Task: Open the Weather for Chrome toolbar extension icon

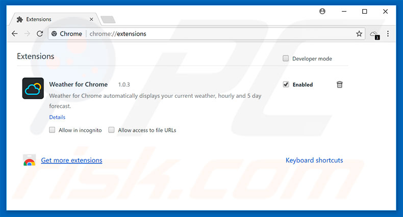Action: (x=375, y=34)
